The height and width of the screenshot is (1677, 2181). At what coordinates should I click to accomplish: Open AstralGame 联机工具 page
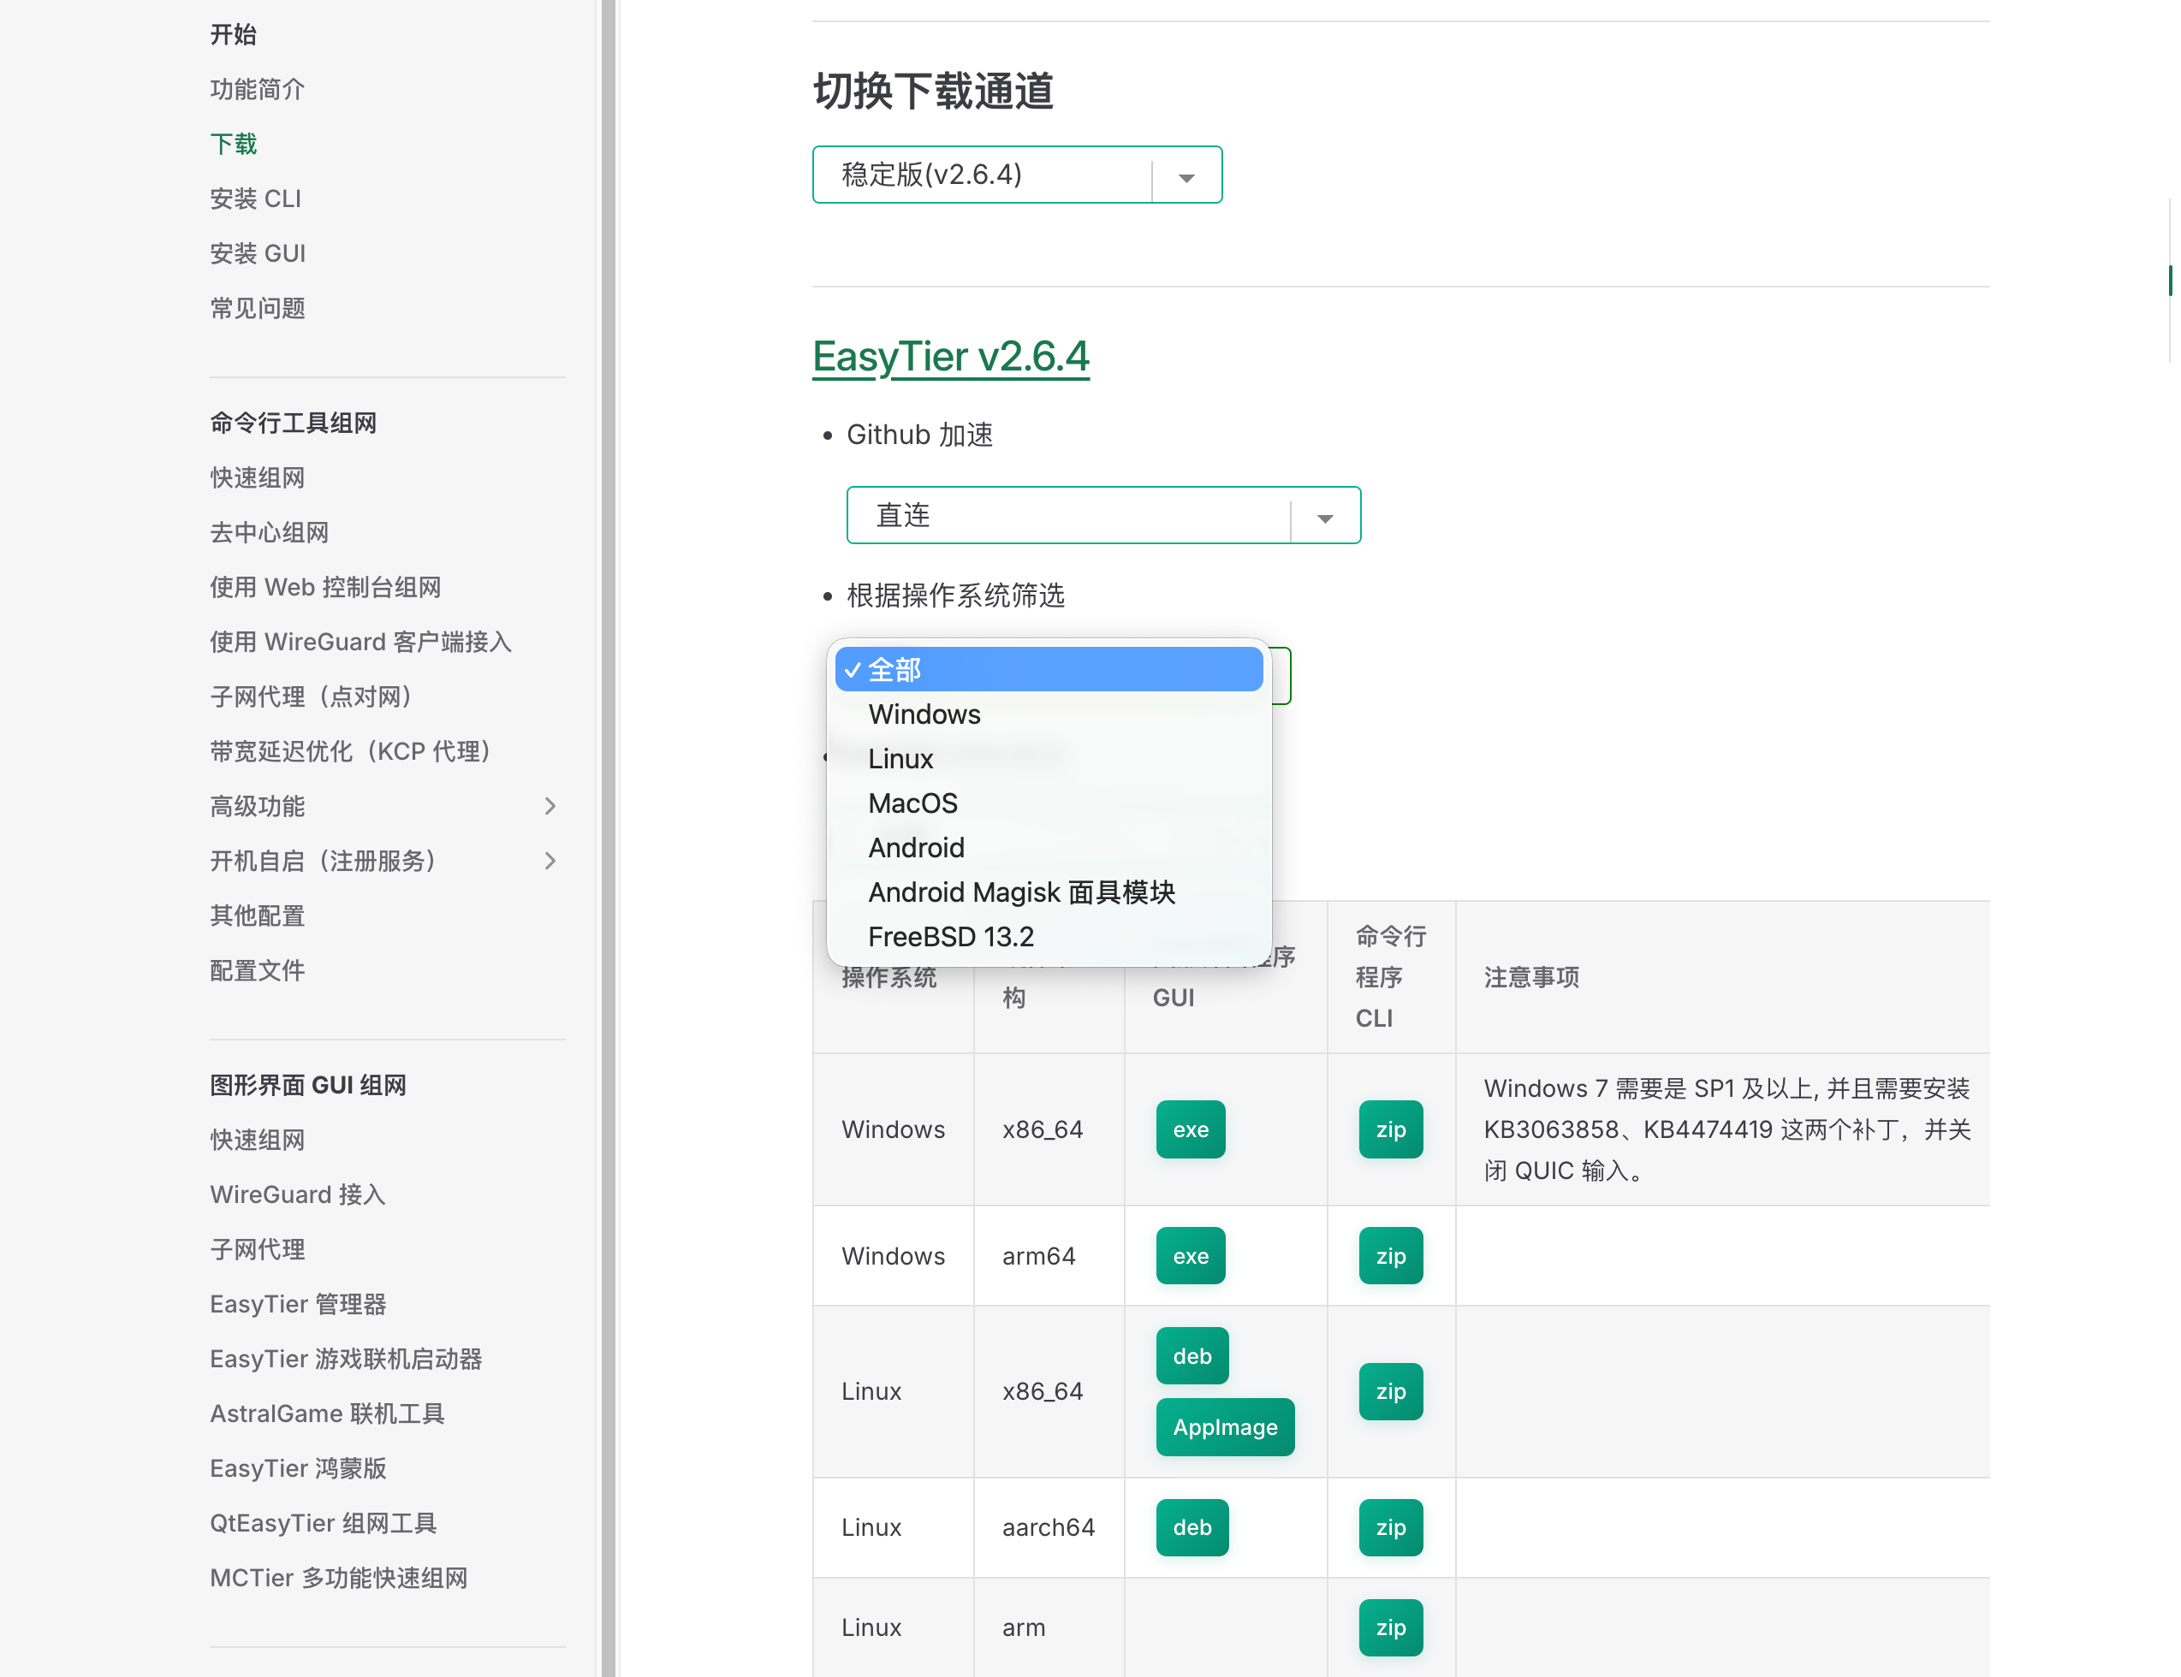click(x=328, y=1413)
